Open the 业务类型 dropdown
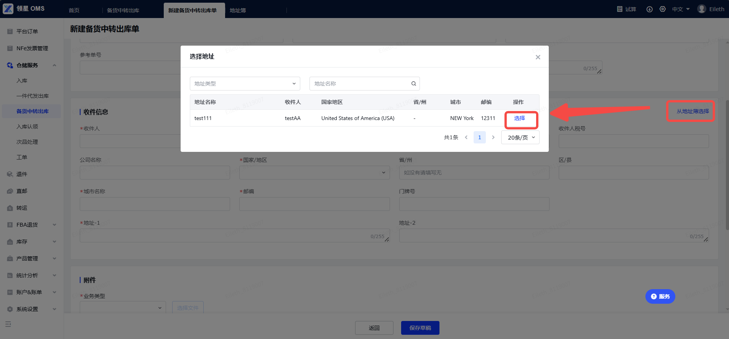 (x=123, y=308)
